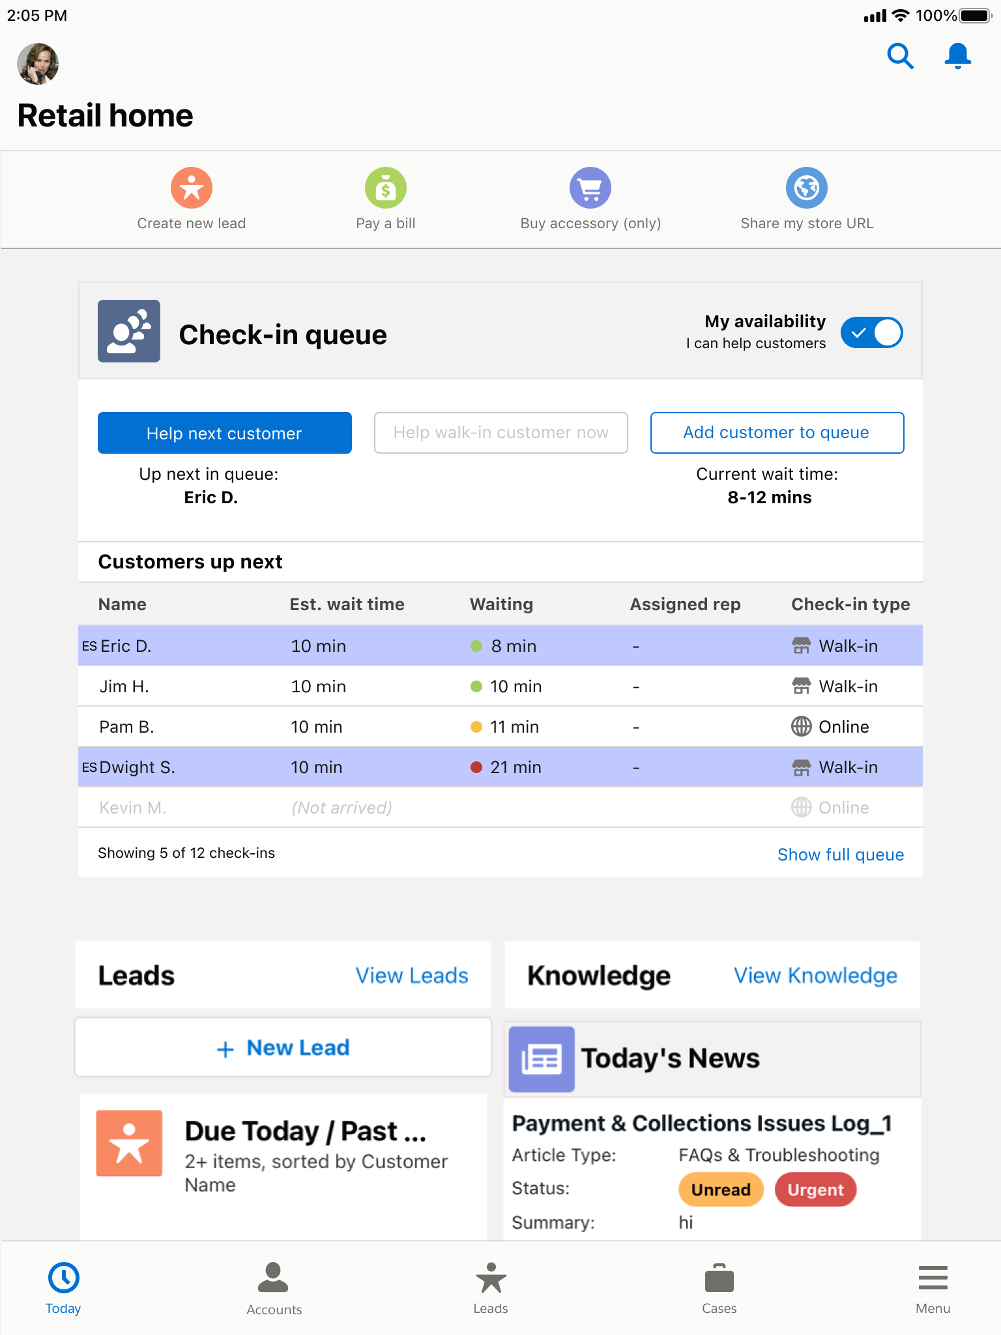This screenshot has width=1001, height=1335.
Task: Open notifications bell icon
Action: 957,56
